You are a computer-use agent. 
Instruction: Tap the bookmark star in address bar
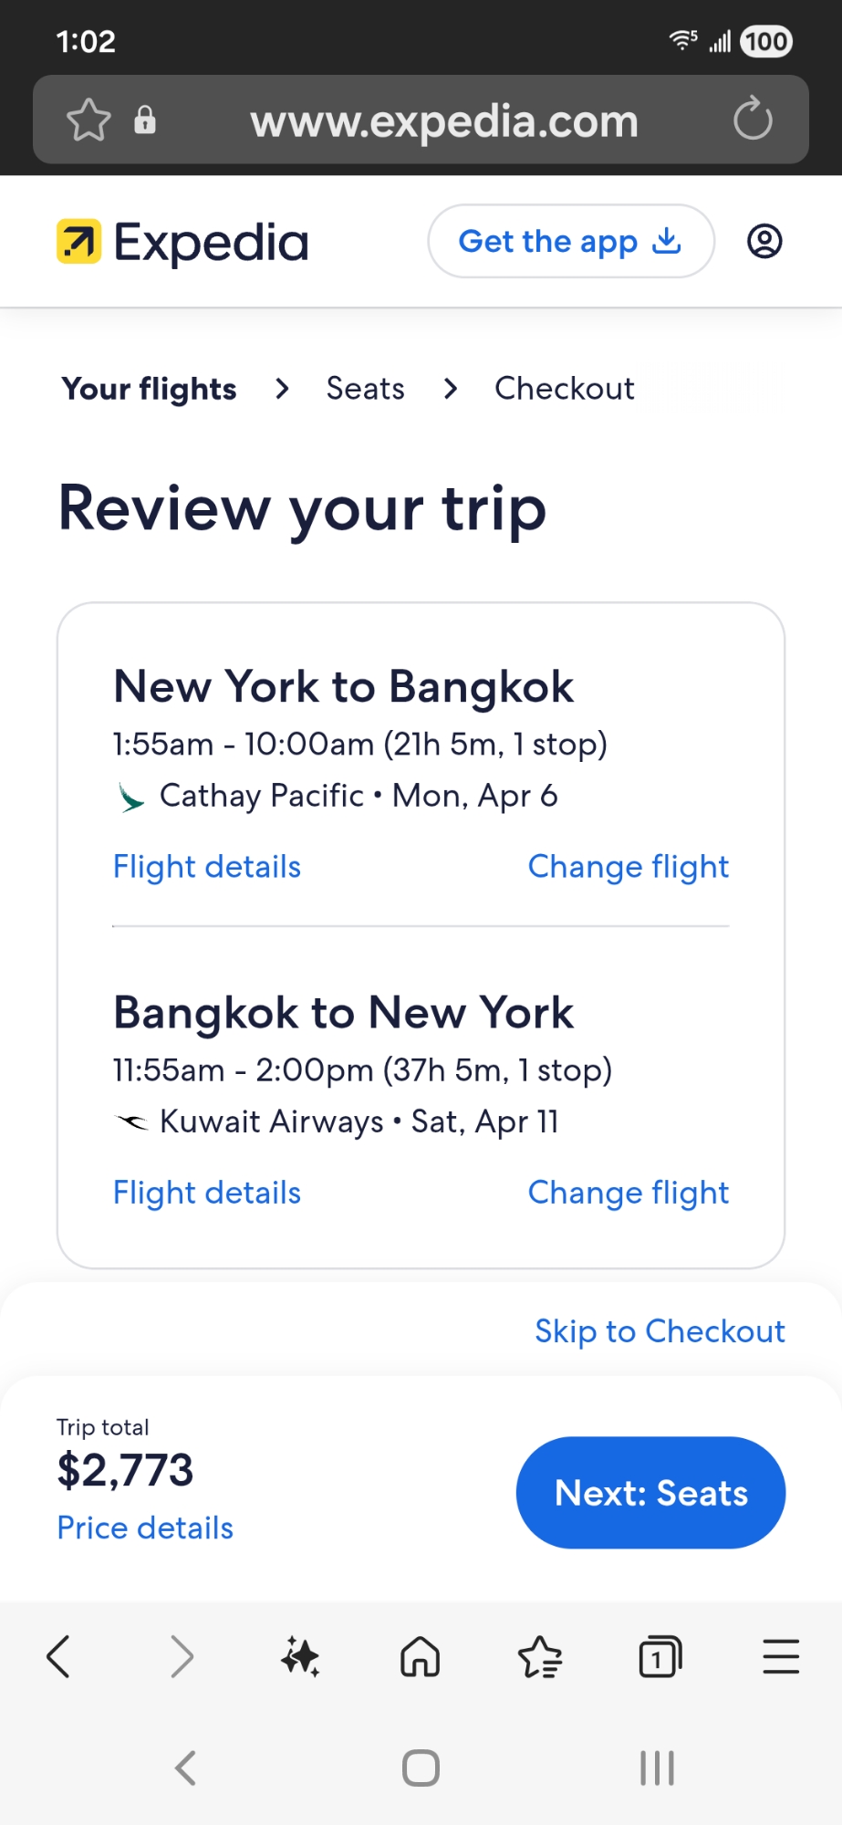88,120
